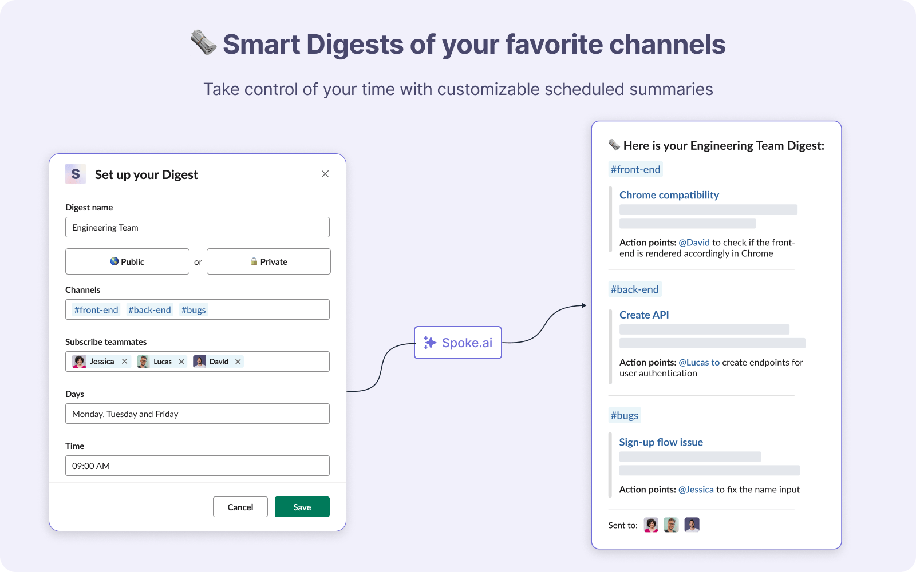
Task: Select the #back-end tag in Channels field
Action: (x=149, y=310)
